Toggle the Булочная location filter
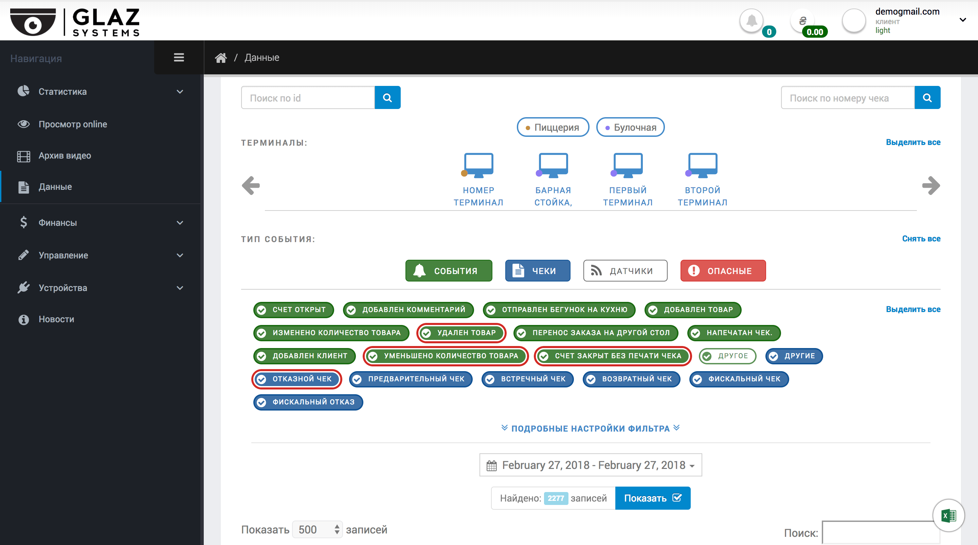The width and height of the screenshot is (978, 545). click(630, 127)
